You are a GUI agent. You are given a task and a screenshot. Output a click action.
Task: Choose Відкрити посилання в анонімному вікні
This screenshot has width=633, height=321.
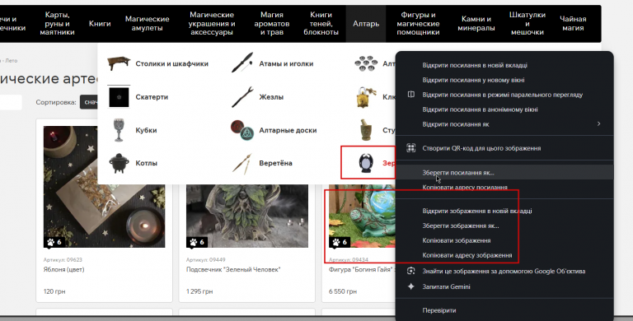pyautogui.click(x=480, y=109)
